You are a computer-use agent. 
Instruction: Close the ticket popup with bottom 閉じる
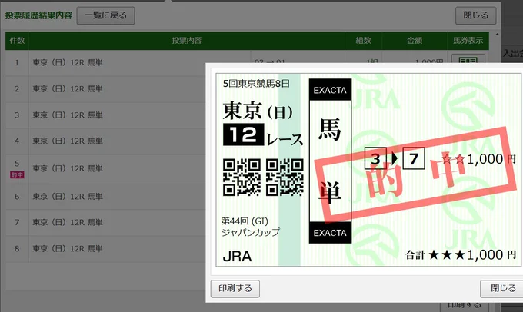(x=503, y=288)
